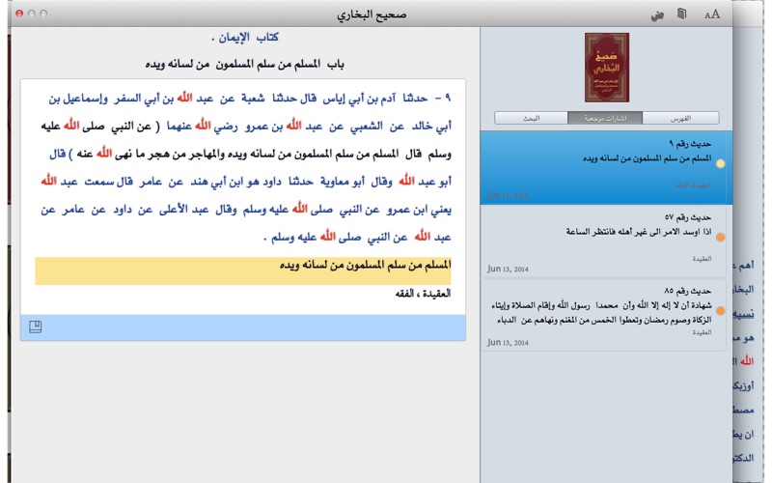Click the chapter heading باب المسلم من سلم المسلمون
This screenshot has height=483, width=772.
tap(244, 65)
